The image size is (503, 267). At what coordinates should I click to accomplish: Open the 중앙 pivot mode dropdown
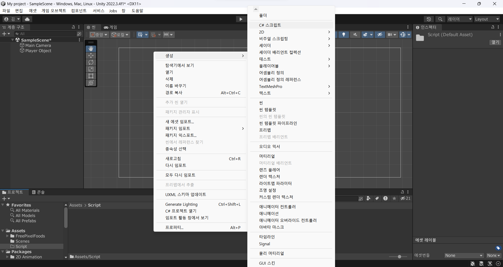99,35
